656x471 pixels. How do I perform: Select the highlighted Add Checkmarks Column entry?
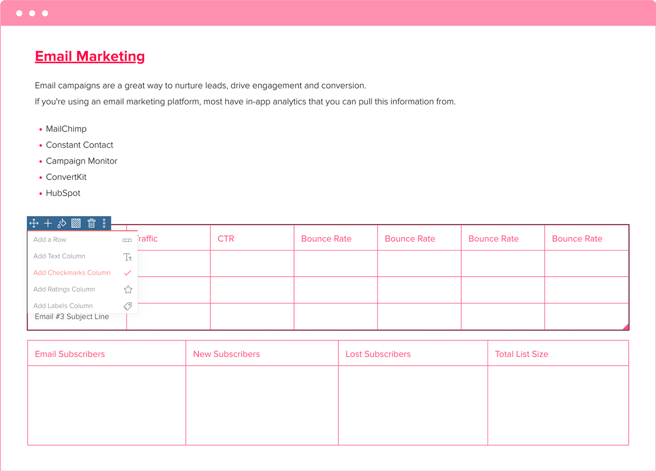72,272
